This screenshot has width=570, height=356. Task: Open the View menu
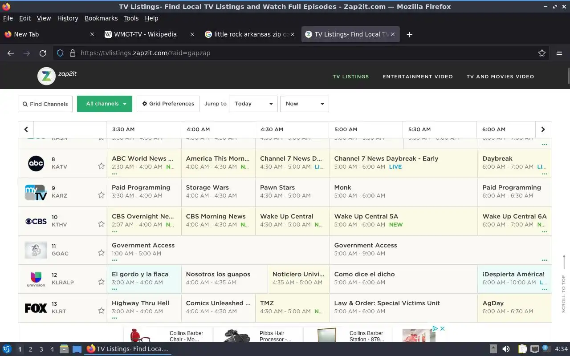tap(44, 18)
